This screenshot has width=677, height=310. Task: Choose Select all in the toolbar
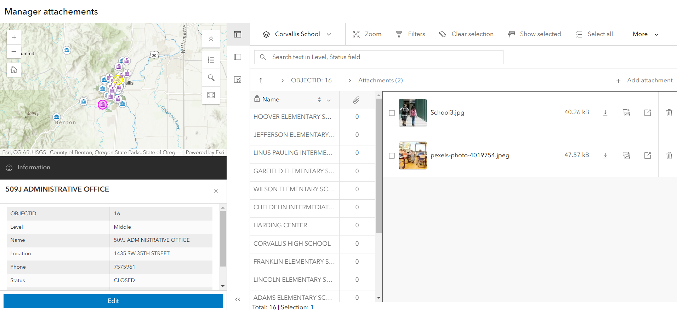click(594, 34)
